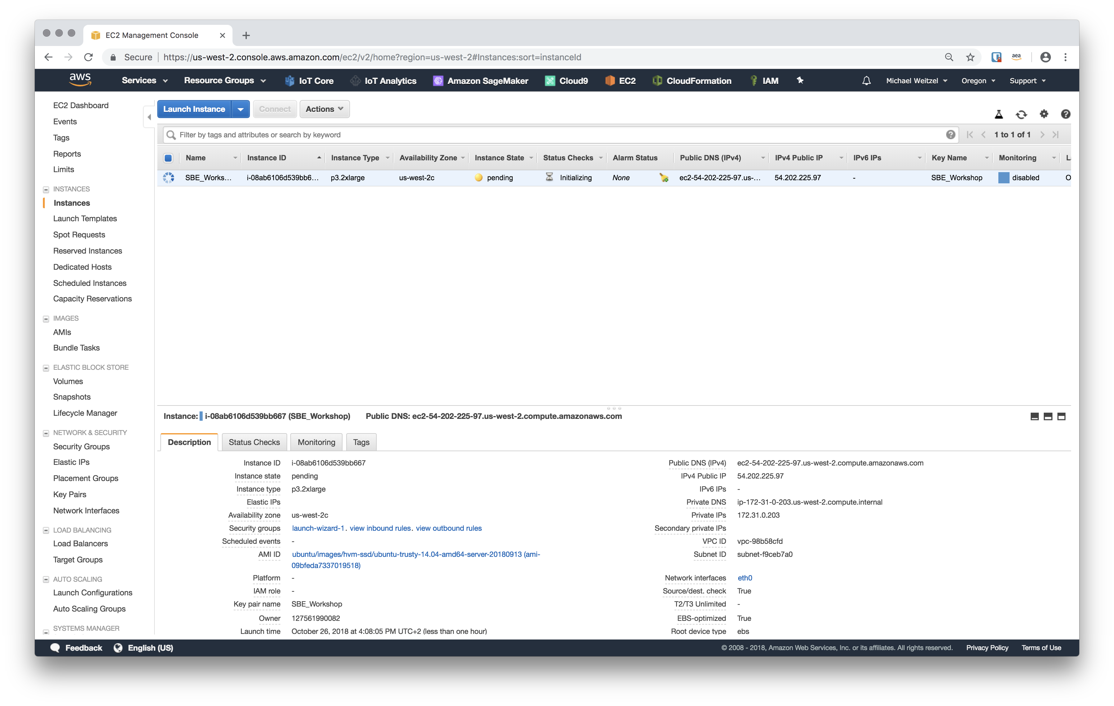The image size is (1114, 706).
Task: Open table preferences gear icon
Action: [1044, 114]
